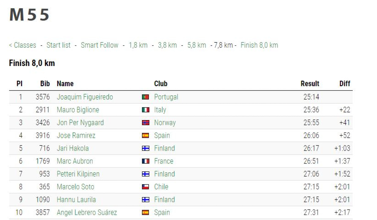
Task: View Jon Per Nygaard's details
Action: click(80, 123)
